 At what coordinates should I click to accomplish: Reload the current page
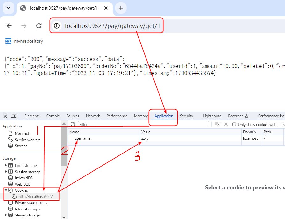[x=39, y=26]
